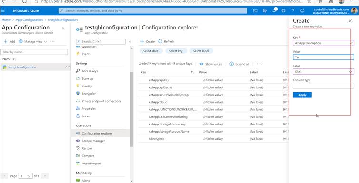
Task: Select the AzfApp:SBTConnectionString row
Action: (213, 117)
